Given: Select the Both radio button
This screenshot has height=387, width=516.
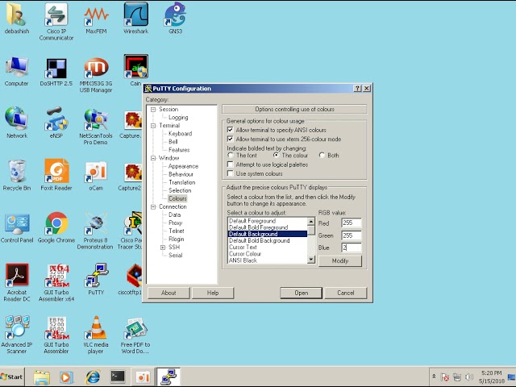Looking at the screenshot, I should (x=322, y=156).
